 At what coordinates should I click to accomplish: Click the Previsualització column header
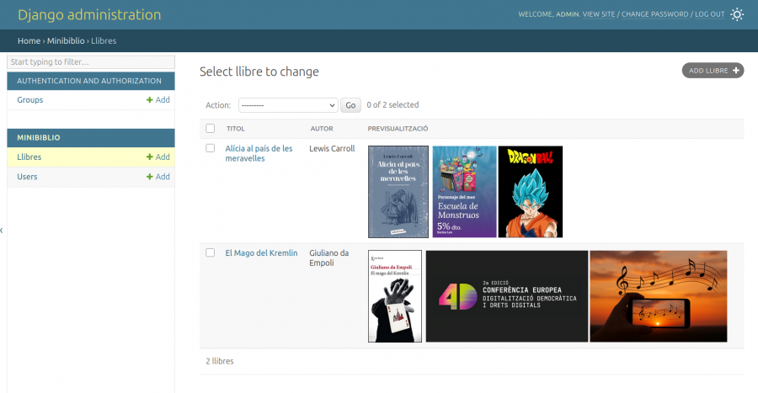(x=398, y=129)
